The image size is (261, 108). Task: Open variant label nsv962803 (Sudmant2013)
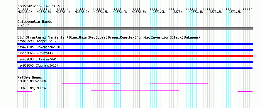(38, 65)
